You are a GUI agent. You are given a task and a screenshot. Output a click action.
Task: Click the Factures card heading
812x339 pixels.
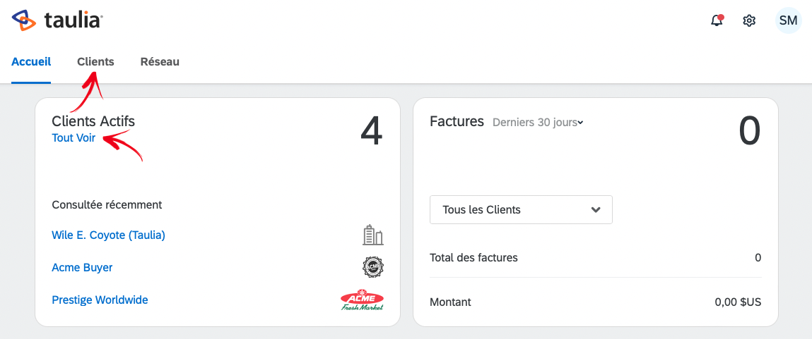[x=457, y=121]
